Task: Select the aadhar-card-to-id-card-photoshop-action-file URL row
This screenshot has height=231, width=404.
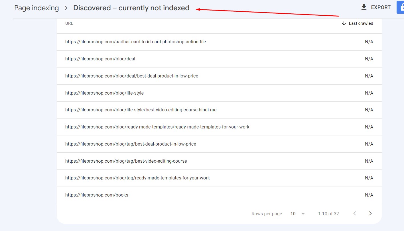Action: point(135,42)
